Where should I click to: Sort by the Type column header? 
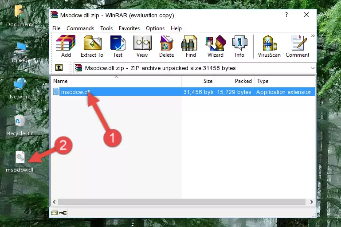[x=285, y=81]
